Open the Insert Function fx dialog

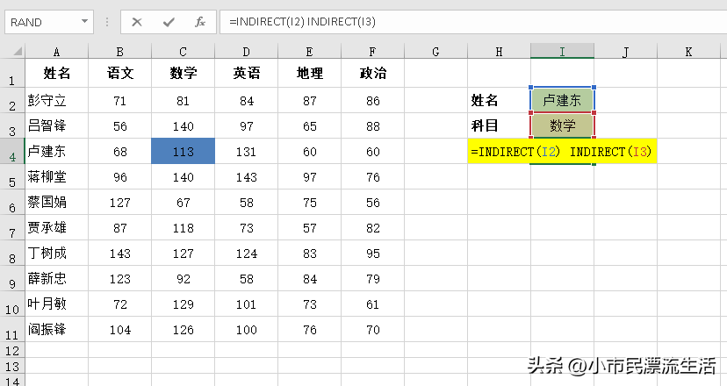pyautogui.click(x=200, y=22)
